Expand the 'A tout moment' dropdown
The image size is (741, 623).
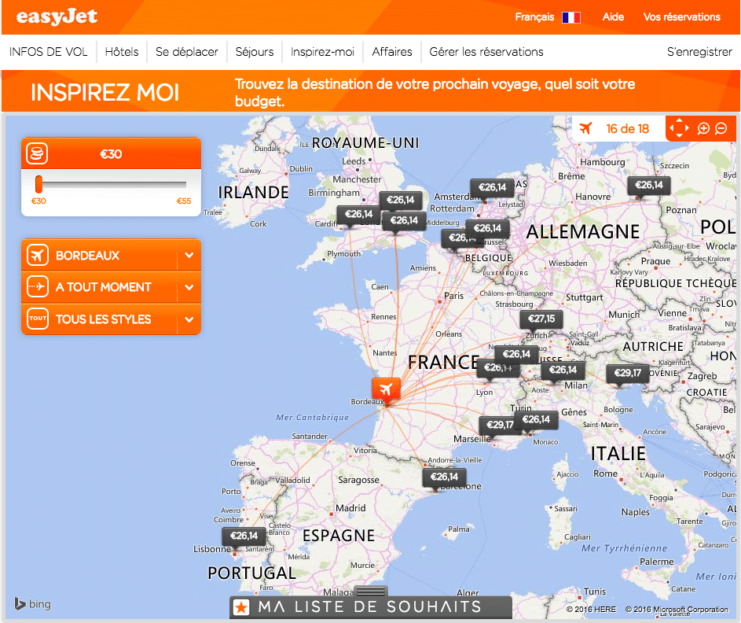pyautogui.click(x=189, y=287)
